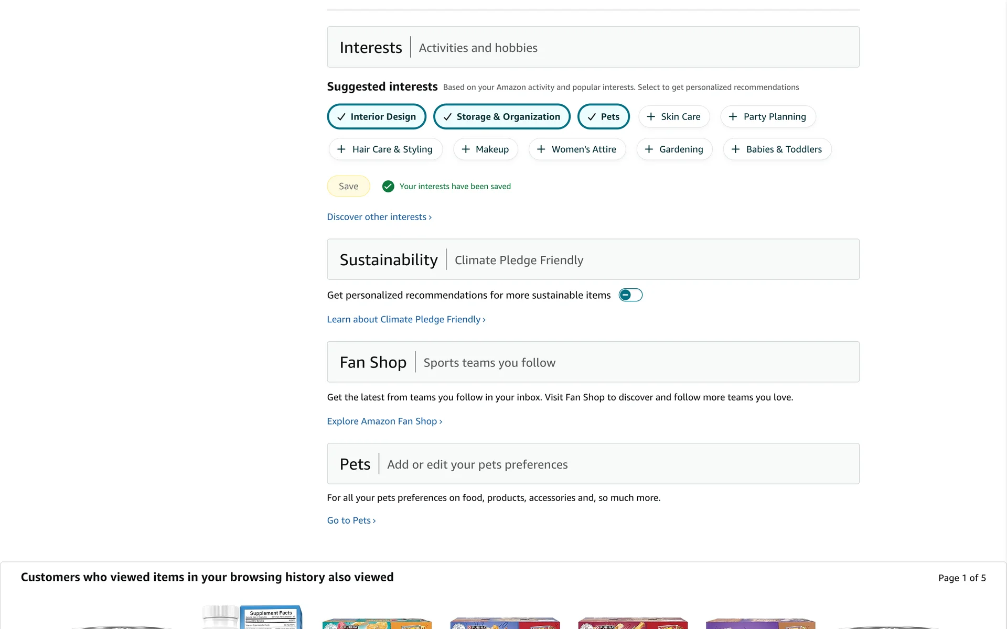
Task: Add Hair Care & Styling interest
Action: pos(385,149)
